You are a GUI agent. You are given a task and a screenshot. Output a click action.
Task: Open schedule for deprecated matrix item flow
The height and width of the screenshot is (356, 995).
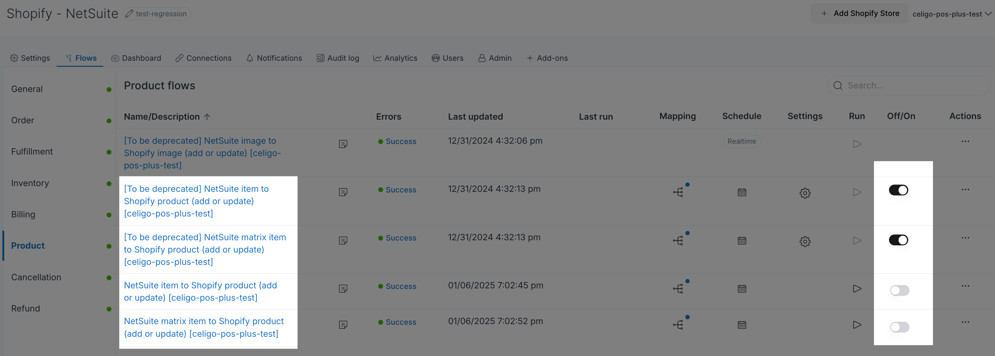click(x=742, y=241)
